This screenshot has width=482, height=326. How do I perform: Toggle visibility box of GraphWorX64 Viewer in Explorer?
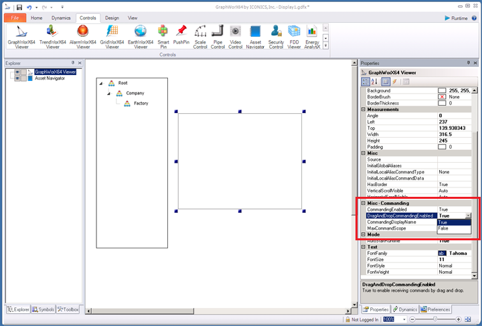point(17,71)
